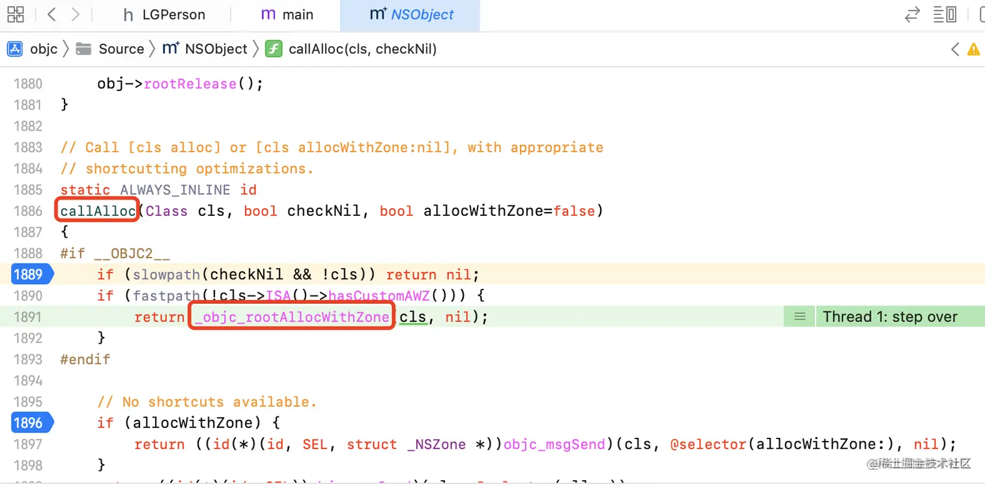985x484 pixels.
Task: Click the #if __OBJC2__ directive
Action: pos(115,253)
